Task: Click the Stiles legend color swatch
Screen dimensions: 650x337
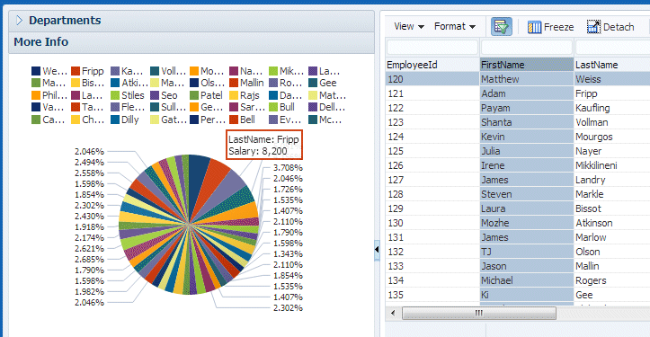Action: pos(115,95)
